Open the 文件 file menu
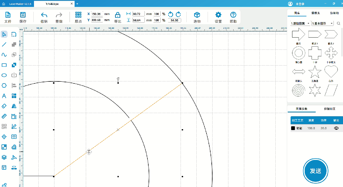 (8, 15)
